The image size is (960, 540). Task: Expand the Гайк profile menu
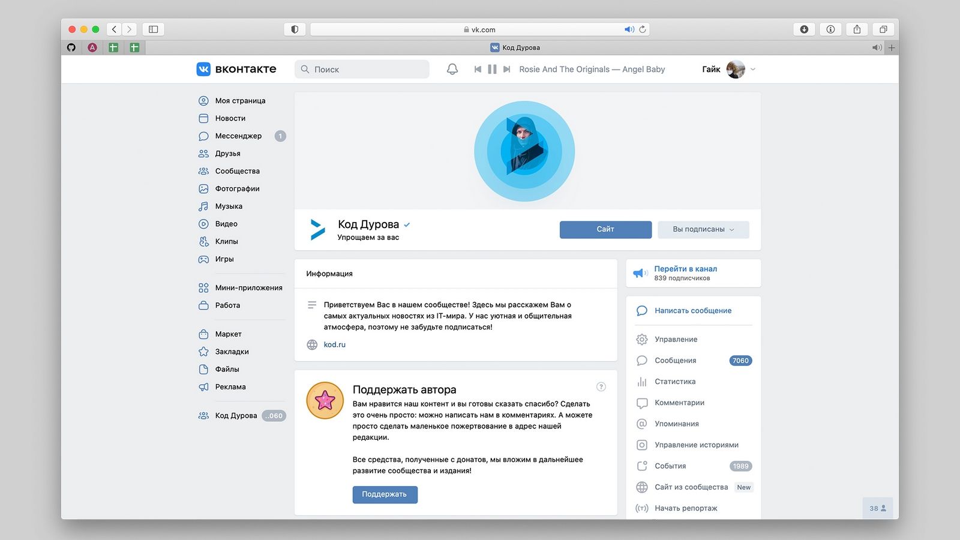tap(728, 69)
